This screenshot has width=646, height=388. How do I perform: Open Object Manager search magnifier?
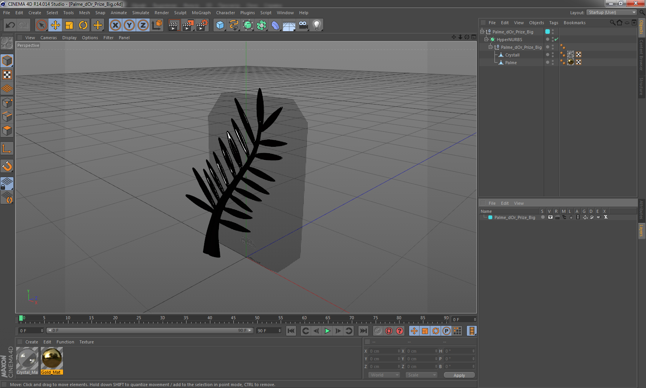(x=613, y=23)
